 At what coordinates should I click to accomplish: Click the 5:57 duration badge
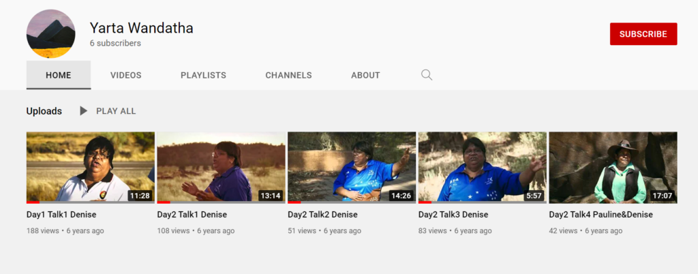pos(534,195)
